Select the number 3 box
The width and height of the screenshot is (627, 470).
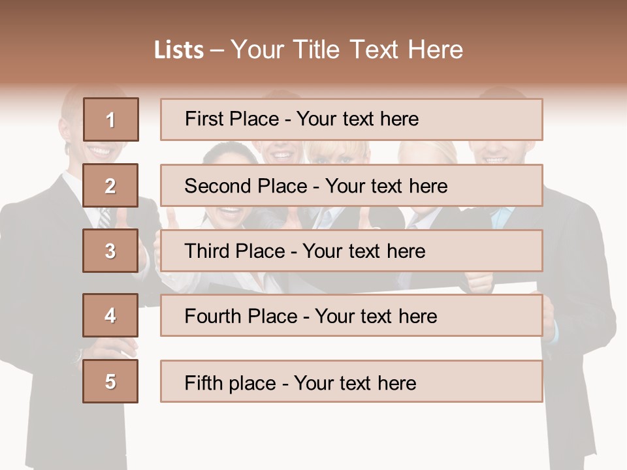point(110,251)
